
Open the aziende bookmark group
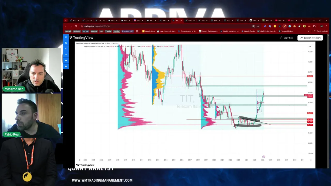tap(94, 31)
